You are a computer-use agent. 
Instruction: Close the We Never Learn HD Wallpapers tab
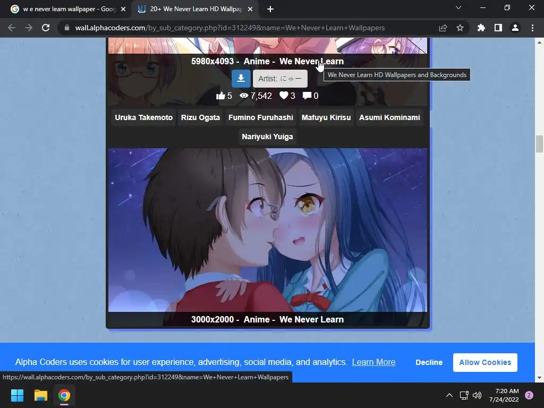[x=250, y=9]
